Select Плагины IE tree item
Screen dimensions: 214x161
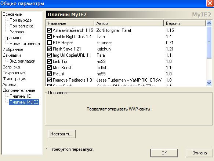[x=20, y=96]
